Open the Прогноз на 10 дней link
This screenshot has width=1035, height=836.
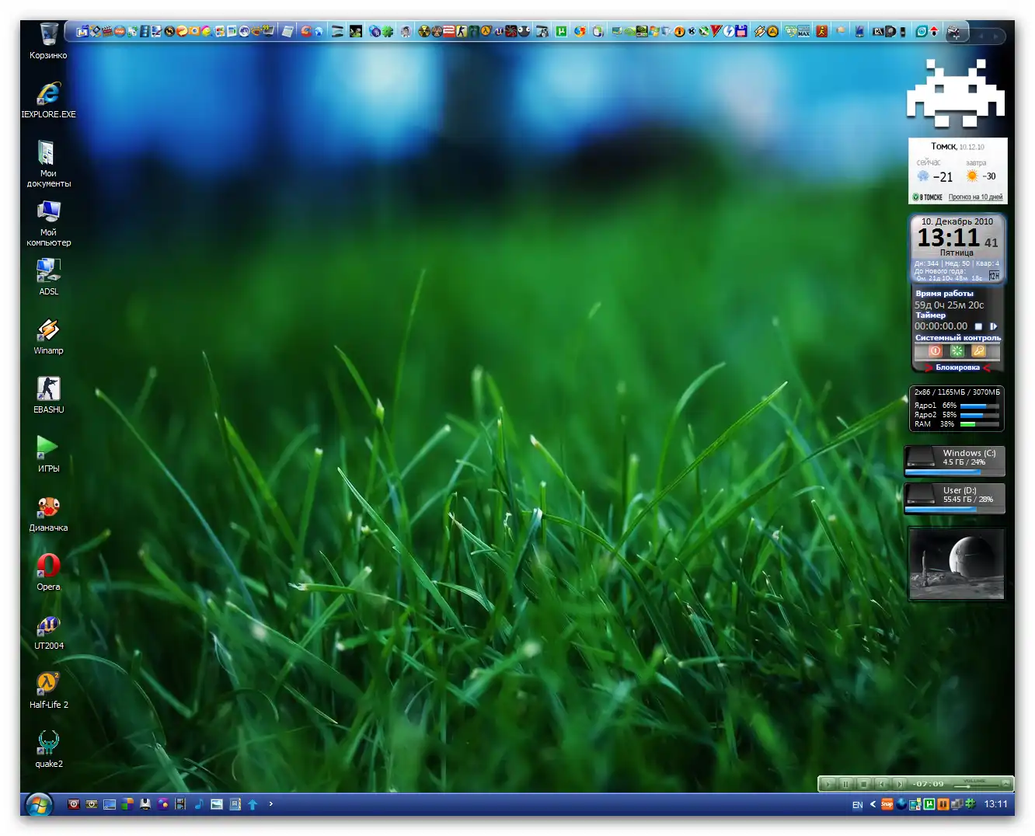point(974,197)
